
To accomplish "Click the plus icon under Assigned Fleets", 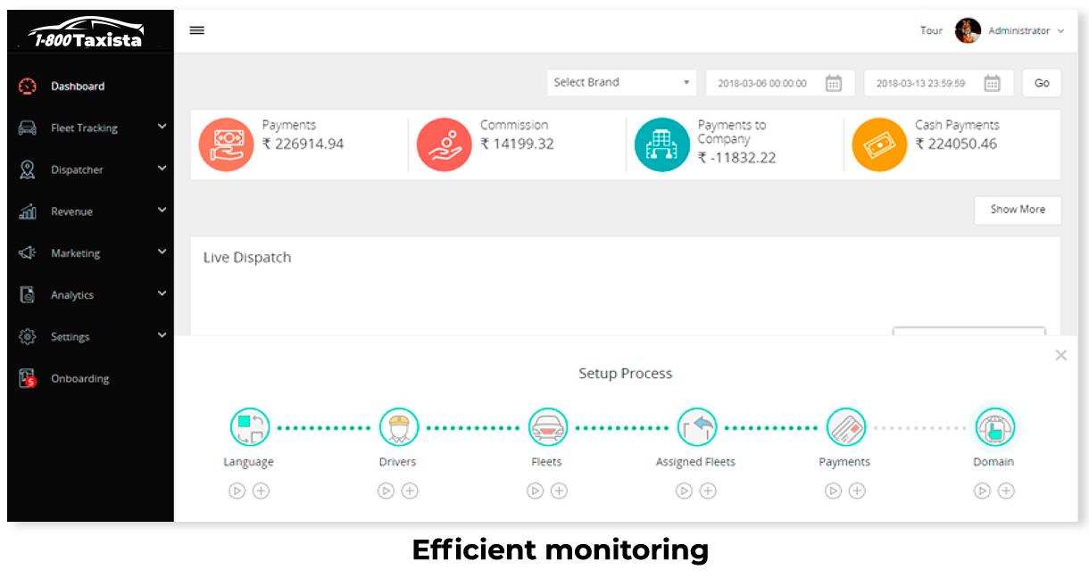I will click(x=708, y=491).
